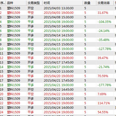Sort by the 时间 column header
The image size is (116, 116).
[x=63, y=3]
